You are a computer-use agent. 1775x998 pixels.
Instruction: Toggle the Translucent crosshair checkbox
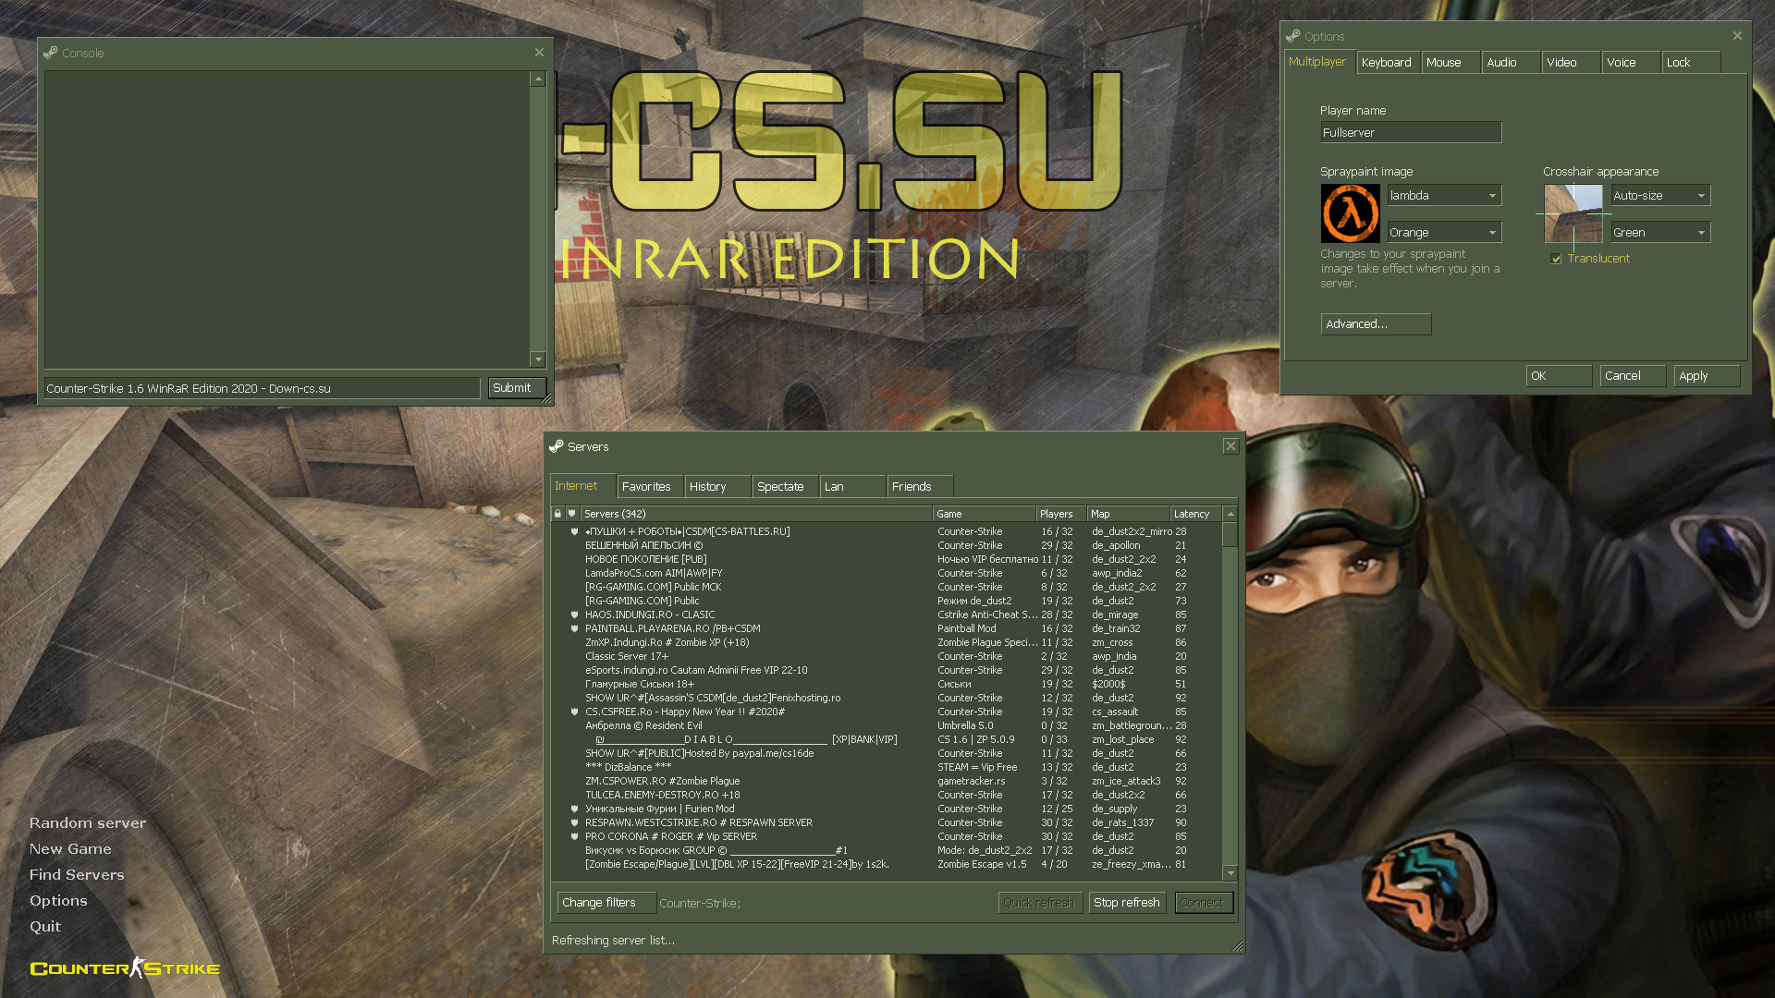click(1556, 259)
